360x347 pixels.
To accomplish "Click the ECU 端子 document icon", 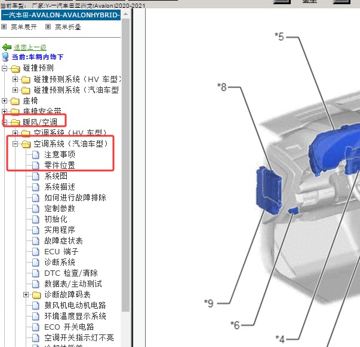I will click(x=36, y=252).
